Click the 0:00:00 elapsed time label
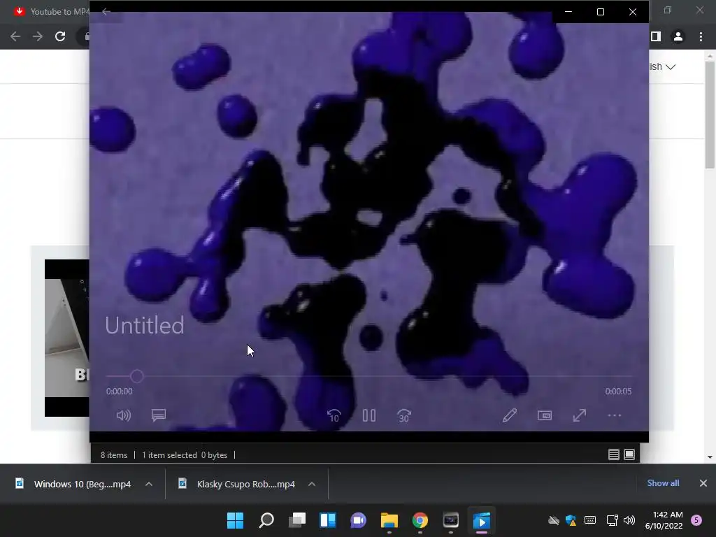The image size is (716, 537). (x=119, y=392)
